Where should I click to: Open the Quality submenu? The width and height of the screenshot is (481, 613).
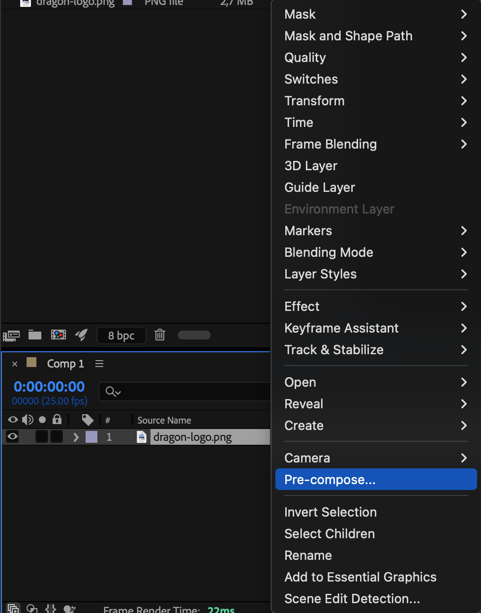click(x=376, y=58)
